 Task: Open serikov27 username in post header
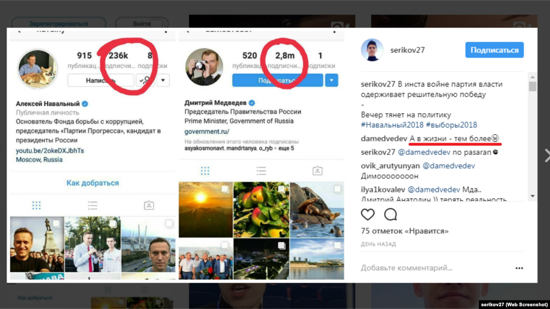pos(408,50)
